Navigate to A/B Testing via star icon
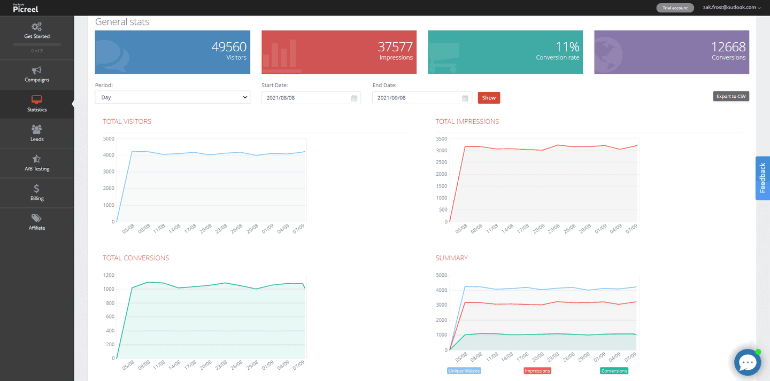This screenshot has width=770, height=381. (37, 162)
